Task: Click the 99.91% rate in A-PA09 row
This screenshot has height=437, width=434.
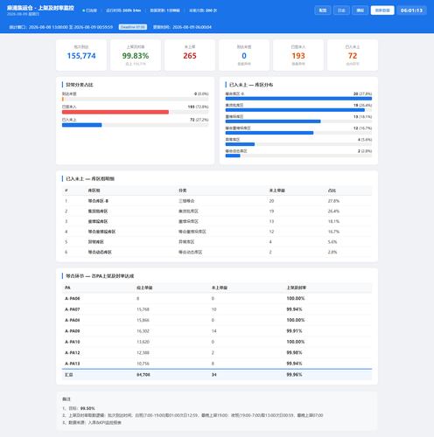Action: [294, 331]
